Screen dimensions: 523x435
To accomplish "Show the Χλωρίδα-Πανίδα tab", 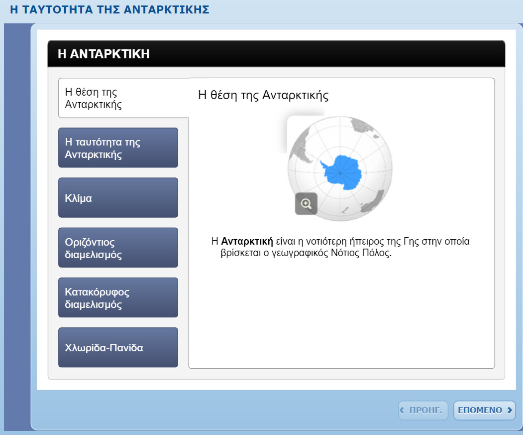I will tap(118, 348).
